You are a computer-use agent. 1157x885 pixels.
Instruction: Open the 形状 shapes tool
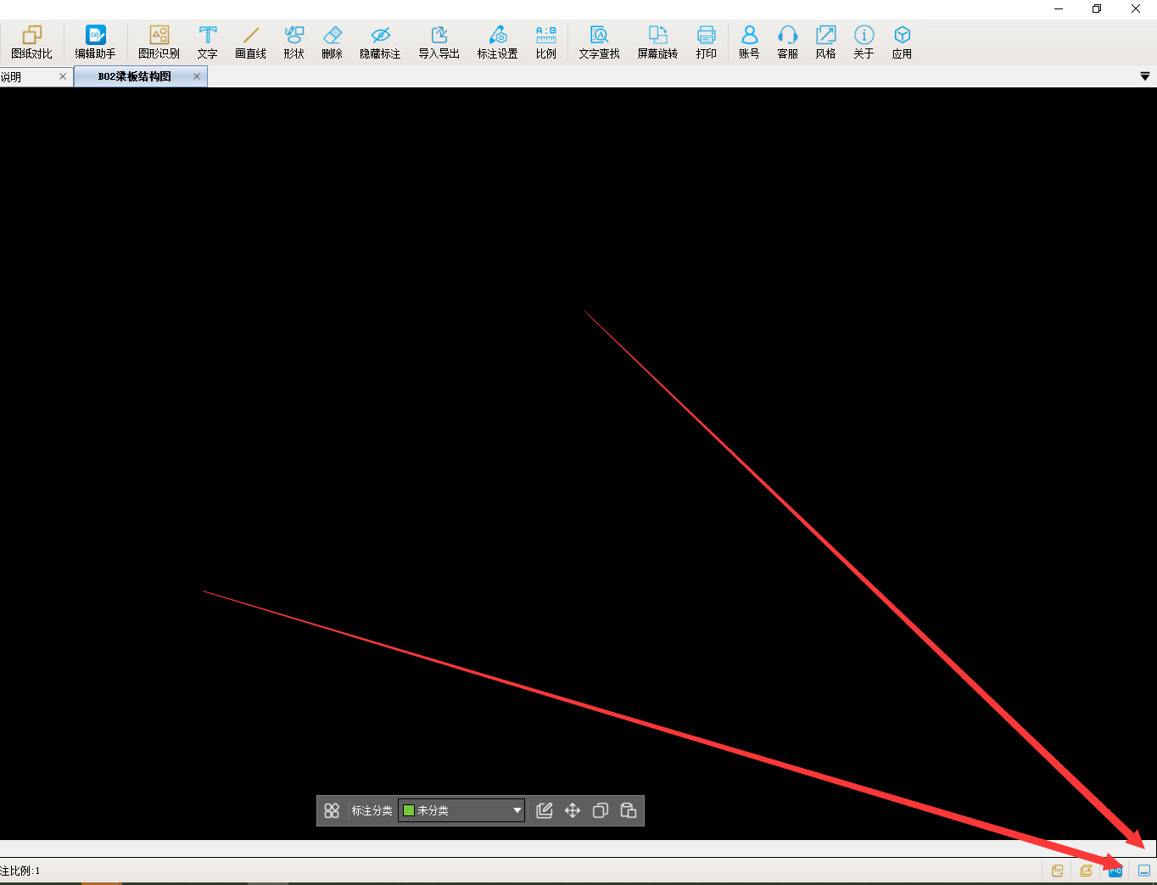pos(293,42)
